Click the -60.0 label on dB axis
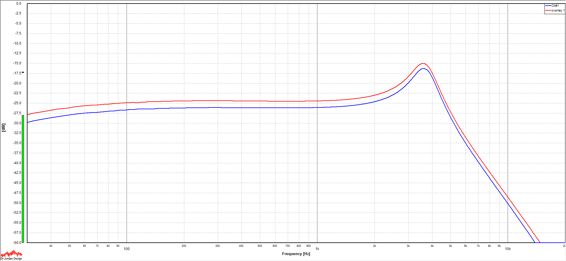The height and width of the screenshot is (261, 566). [x=17, y=243]
